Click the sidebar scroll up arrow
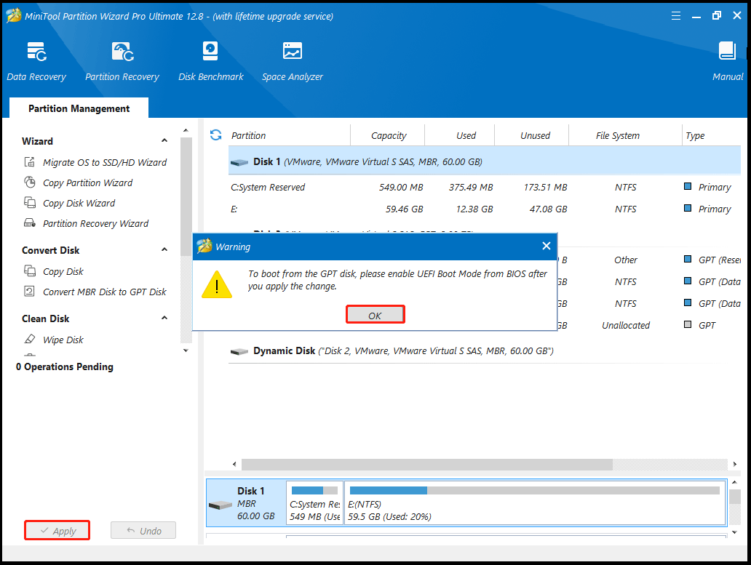Screen dimensions: 751x565 click(186, 130)
